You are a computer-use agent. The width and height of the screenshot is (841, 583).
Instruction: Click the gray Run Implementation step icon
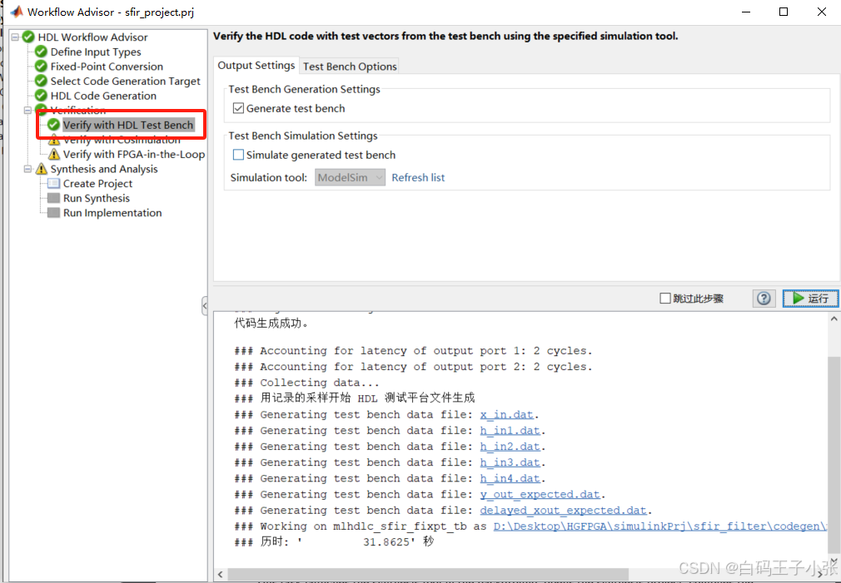point(53,213)
